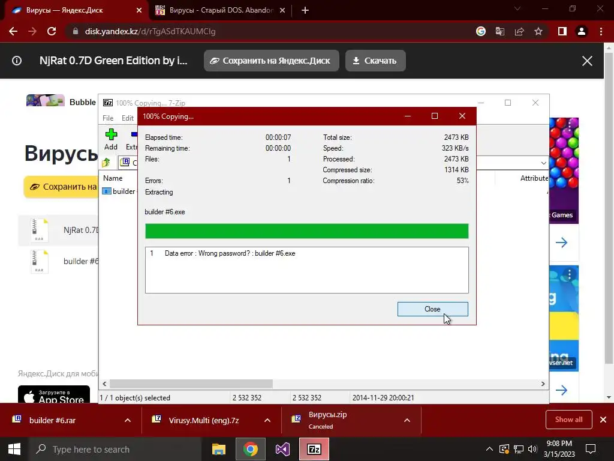This screenshot has height=461, width=614.
Task: Select the Data error Wrong password message row
Action: pyautogui.click(x=306, y=253)
